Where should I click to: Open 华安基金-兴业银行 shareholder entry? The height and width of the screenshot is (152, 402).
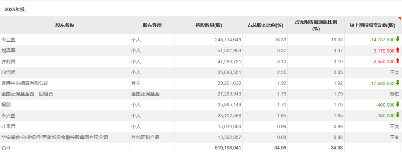tap(55, 137)
